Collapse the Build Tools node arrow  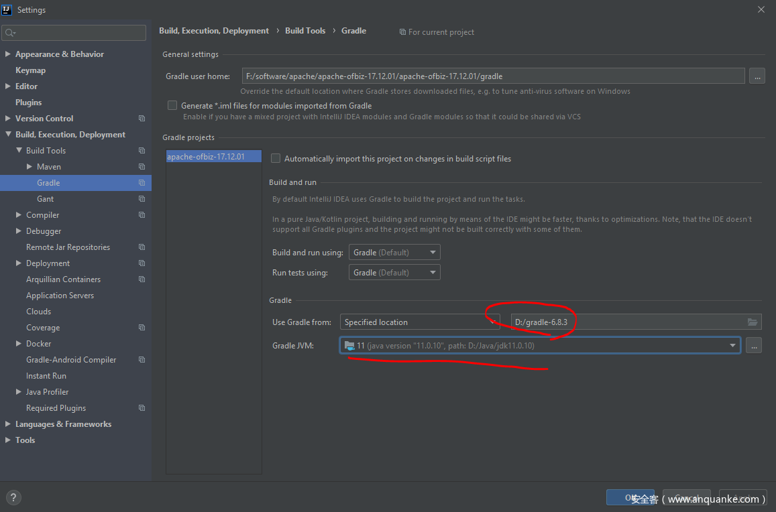click(x=19, y=150)
